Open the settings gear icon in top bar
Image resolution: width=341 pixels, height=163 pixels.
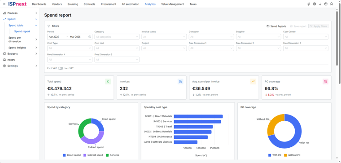(x=314, y=4)
